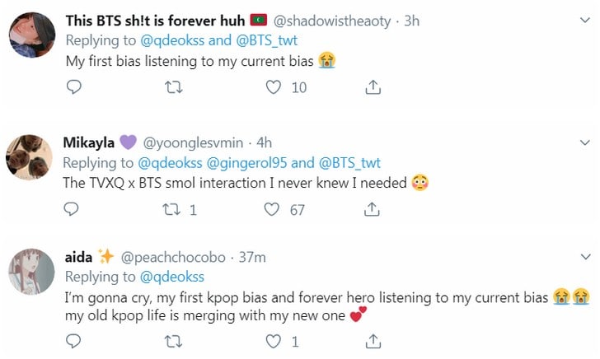Retweet Mikayla's TVXQ x BTS tweet

173,210
